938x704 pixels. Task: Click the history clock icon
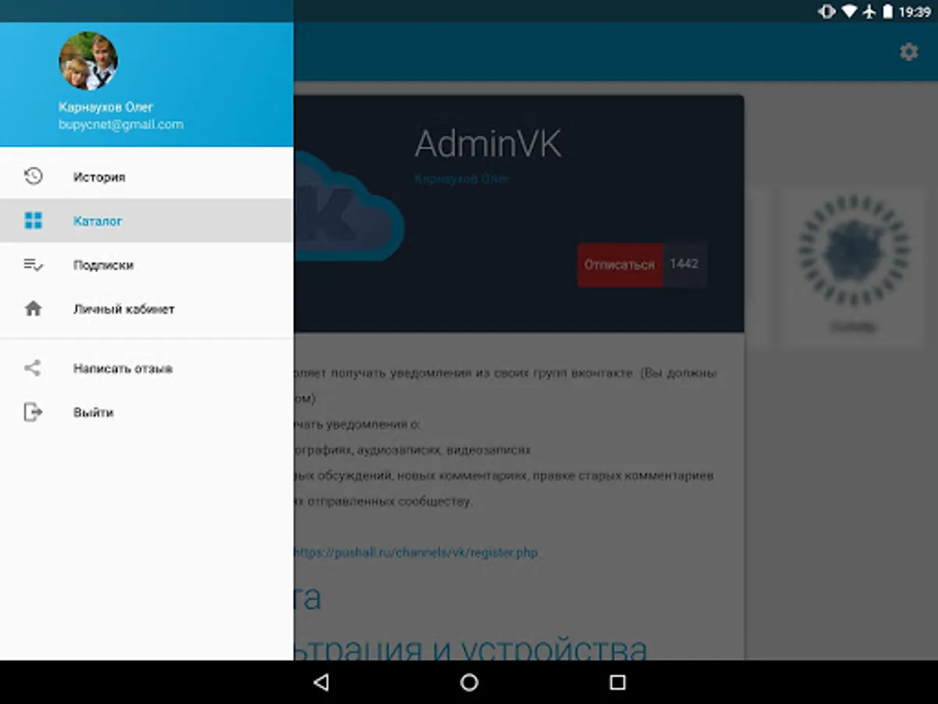[33, 176]
